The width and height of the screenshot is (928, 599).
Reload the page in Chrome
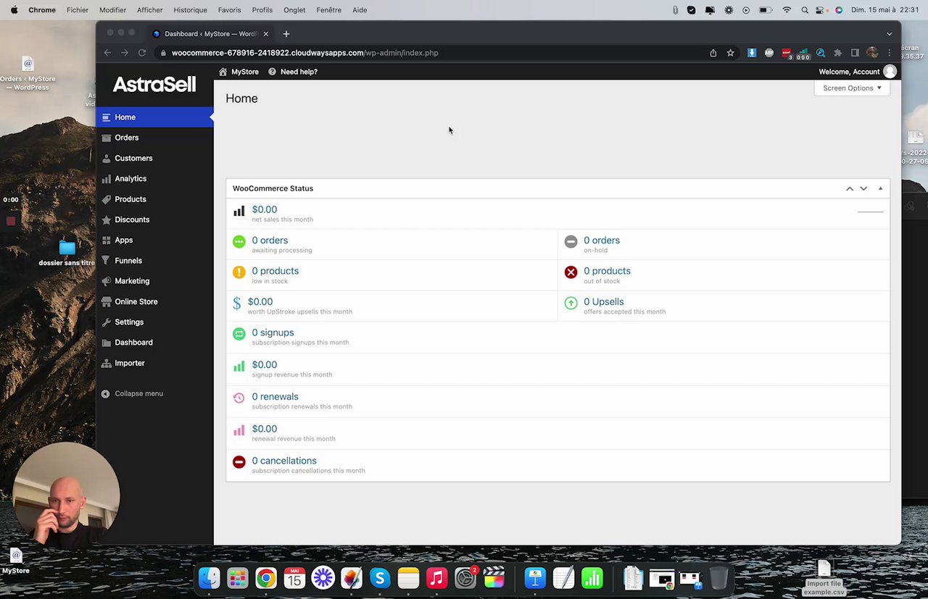click(x=142, y=53)
